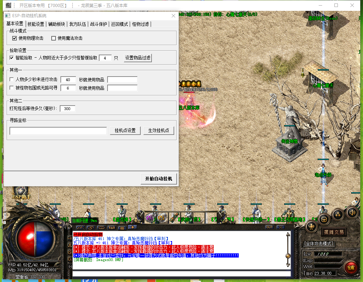Switch to 巡回模式 tab
363x282 pixels.
[119, 24]
